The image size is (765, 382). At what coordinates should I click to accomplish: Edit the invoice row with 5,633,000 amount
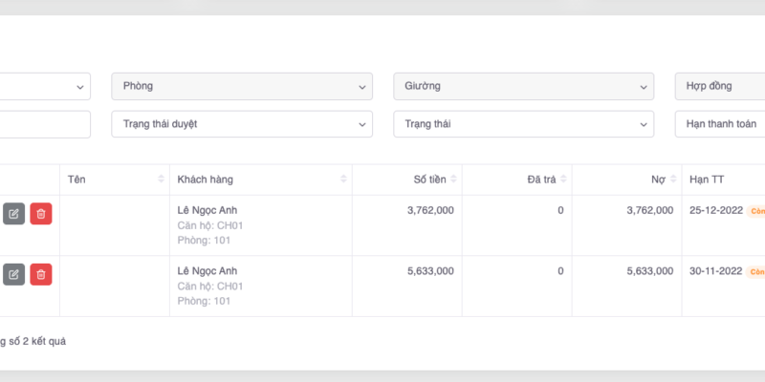tap(13, 275)
